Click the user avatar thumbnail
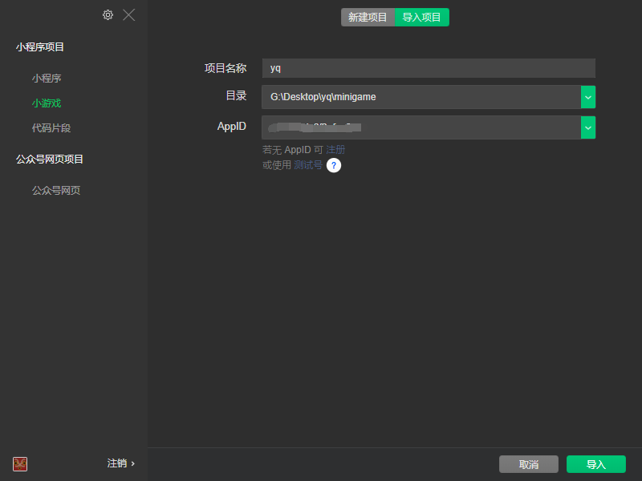642x481 pixels. click(x=20, y=464)
